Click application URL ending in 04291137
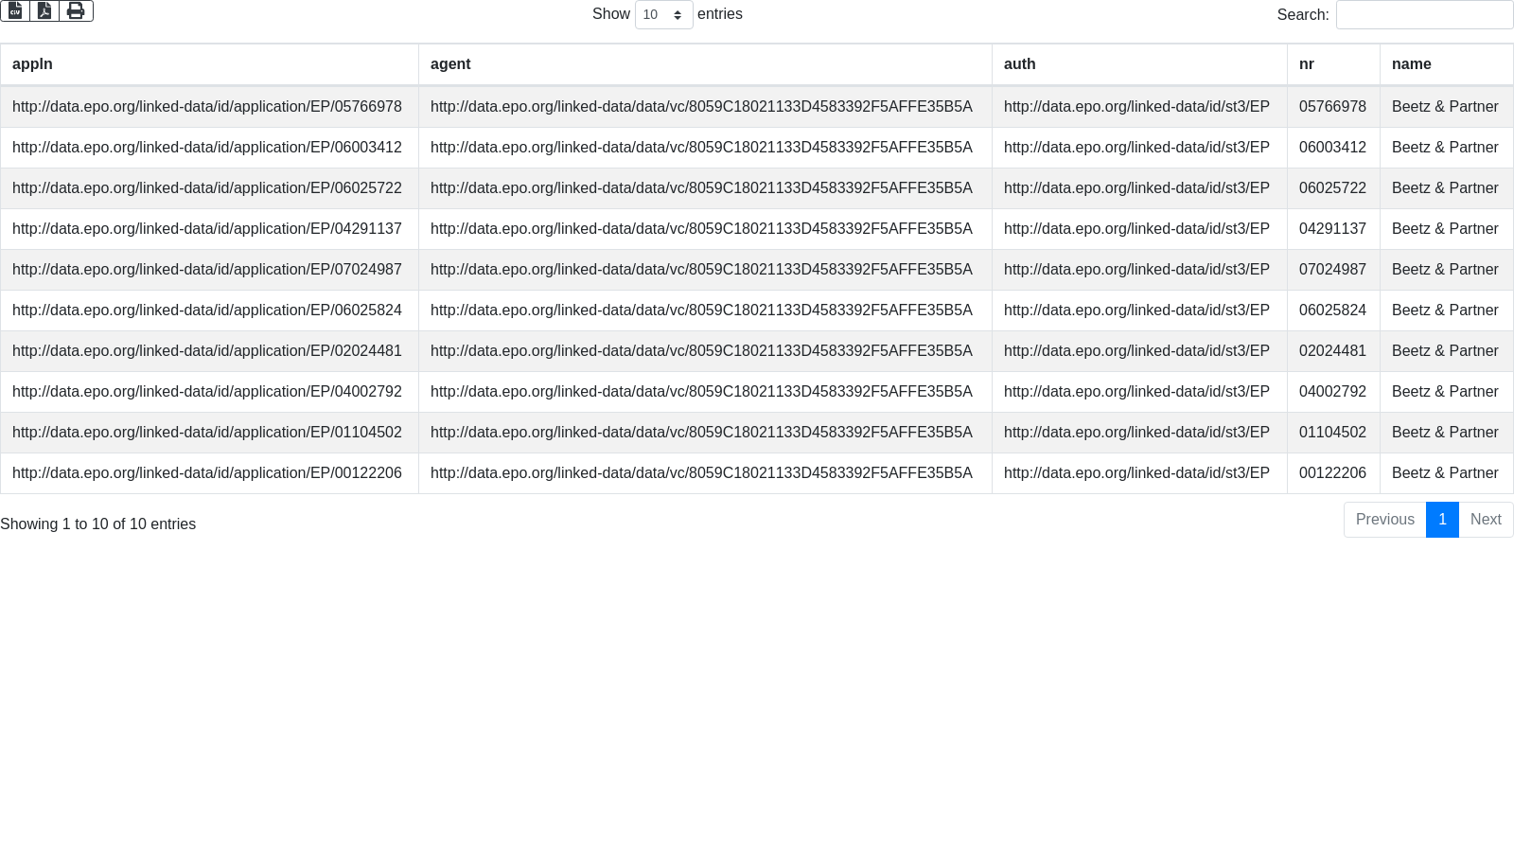 pyautogui.click(x=207, y=229)
